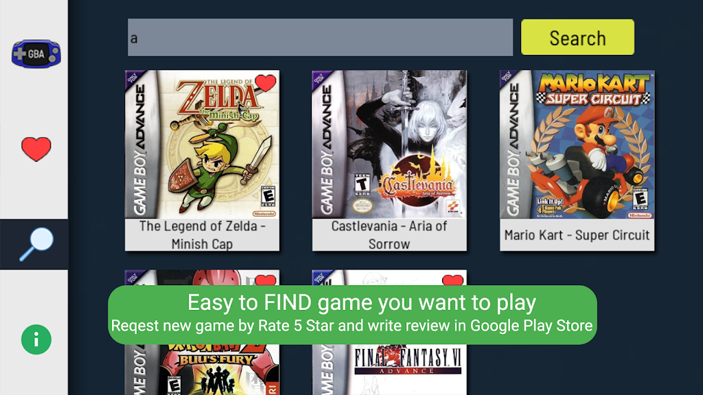Select the magnifying glass search tab
Image resolution: width=703 pixels, height=395 pixels.
point(36,244)
